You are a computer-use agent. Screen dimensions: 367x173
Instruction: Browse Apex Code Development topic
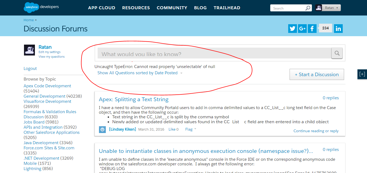pos(47,86)
